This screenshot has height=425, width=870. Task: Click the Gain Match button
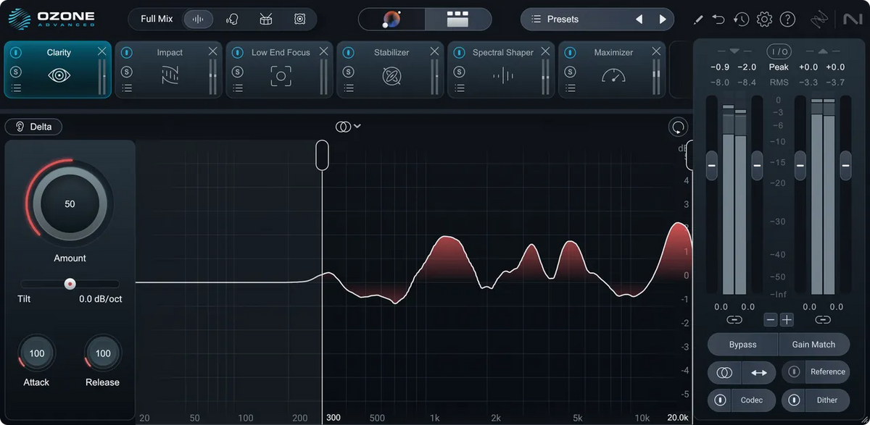[x=814, y=344]
